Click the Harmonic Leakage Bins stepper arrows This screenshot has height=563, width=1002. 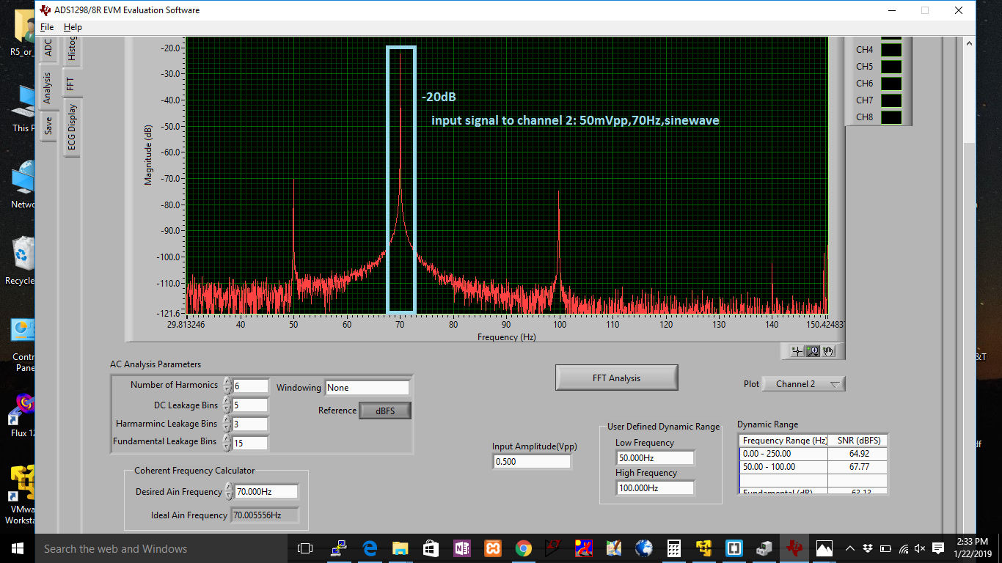227,424
